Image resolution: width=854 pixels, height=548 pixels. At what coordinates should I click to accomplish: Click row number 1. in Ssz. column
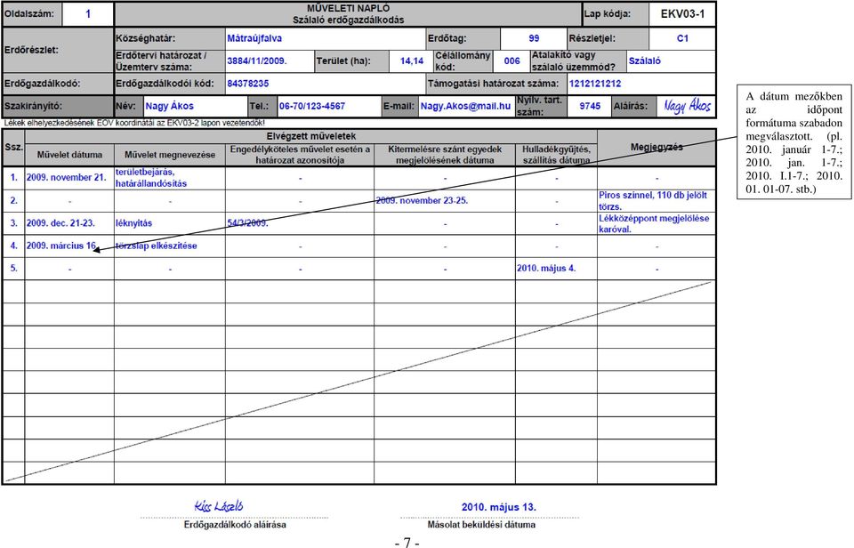click(13, 178)
